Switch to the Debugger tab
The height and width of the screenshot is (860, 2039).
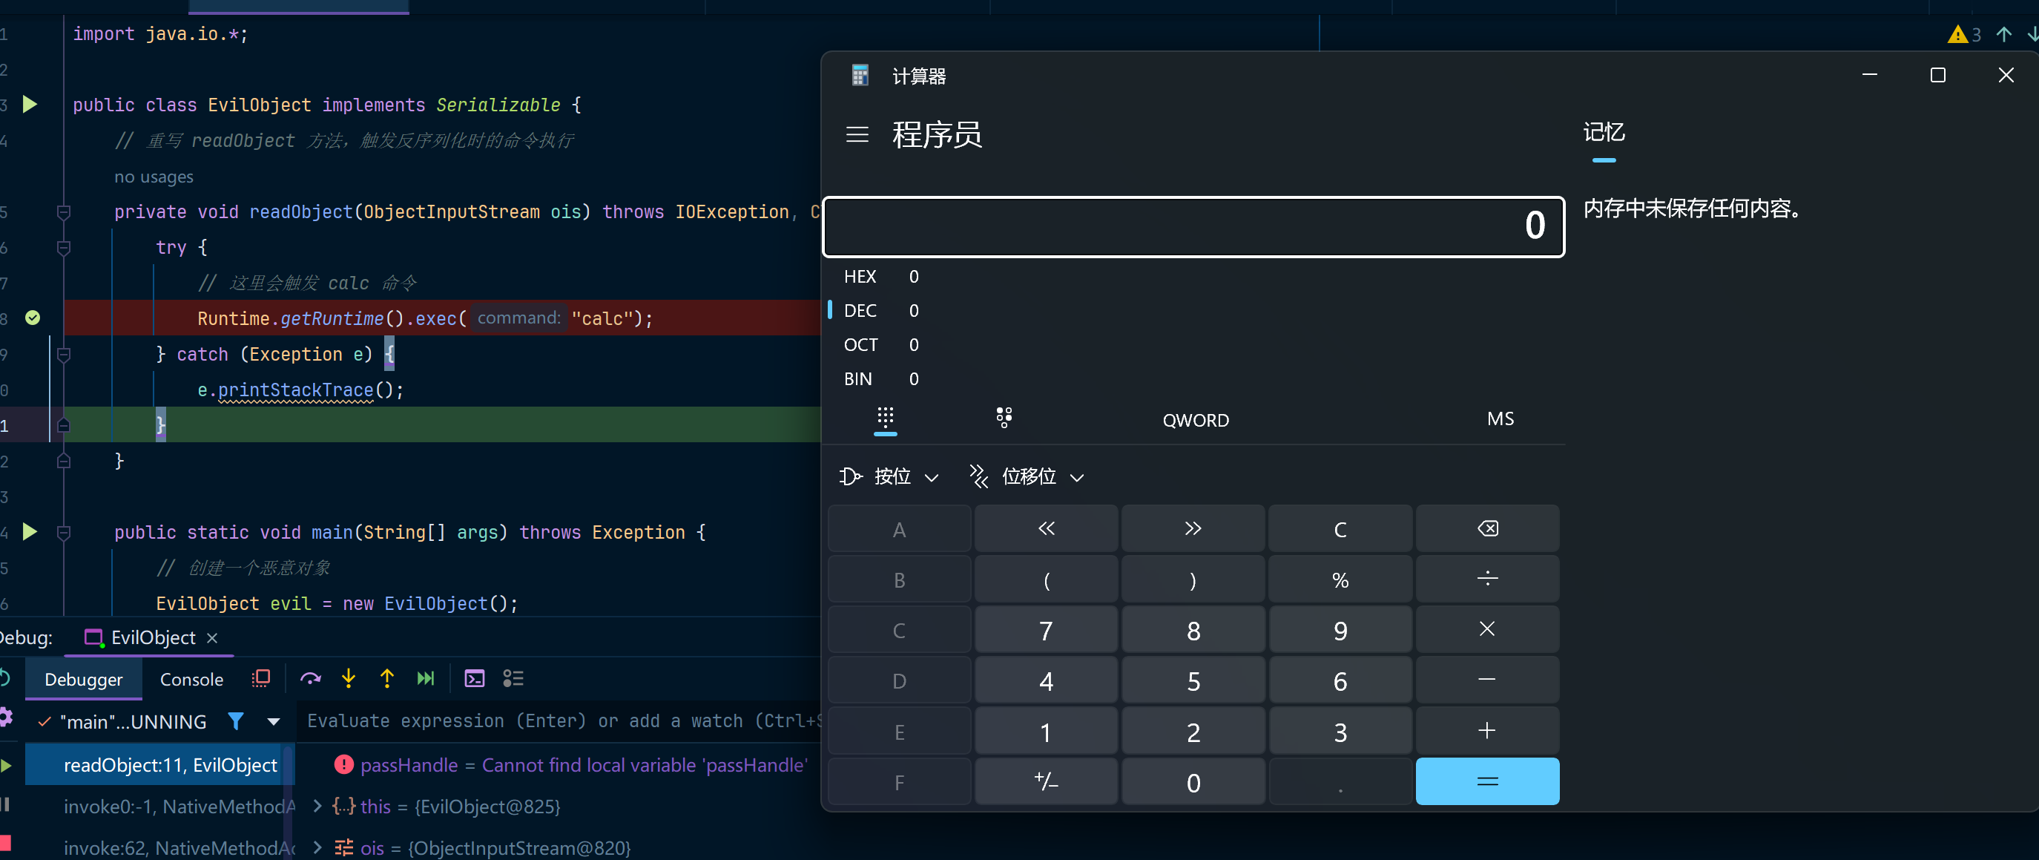(83, 680)
